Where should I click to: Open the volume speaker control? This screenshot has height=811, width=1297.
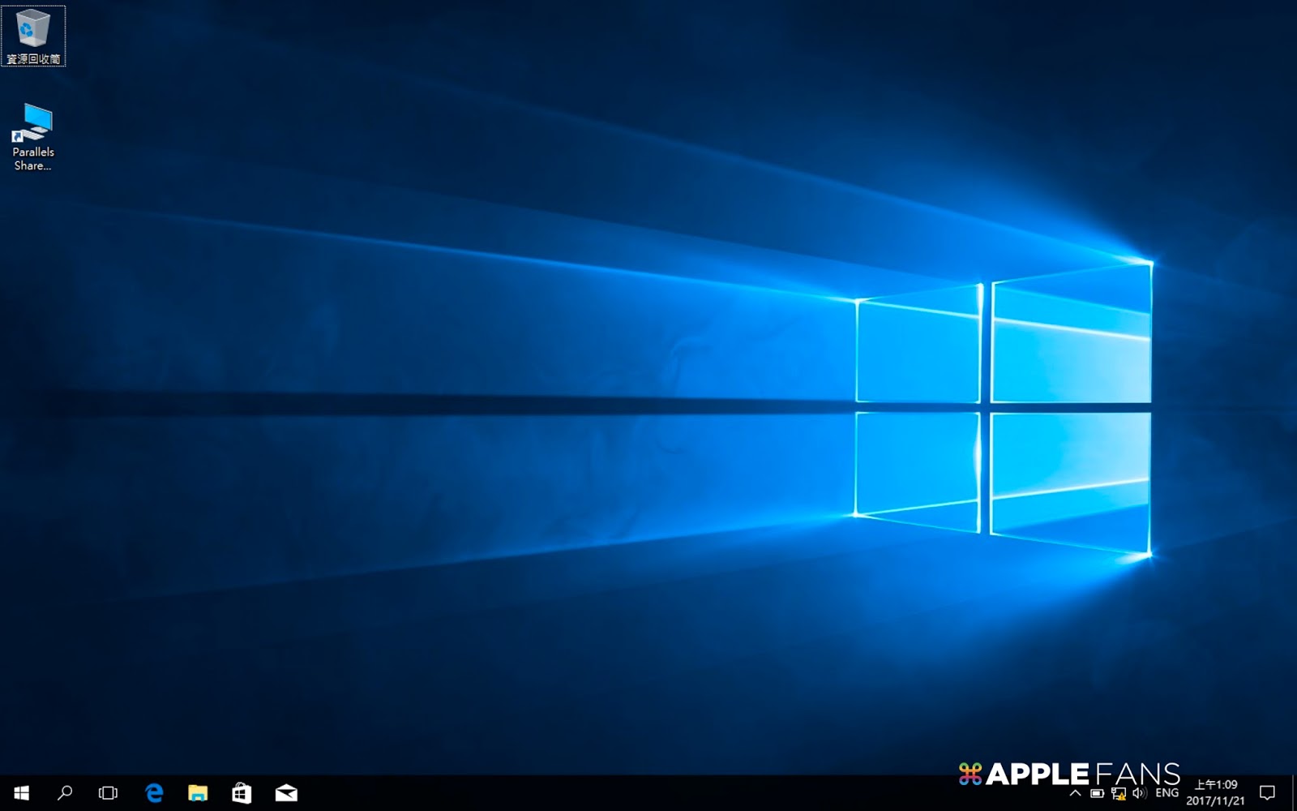click(x=1140, y=793)
